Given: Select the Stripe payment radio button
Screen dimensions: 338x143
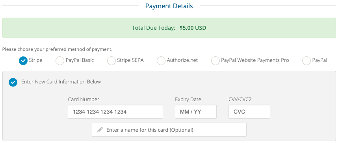Looking at the screenshot, I should 23,61.
